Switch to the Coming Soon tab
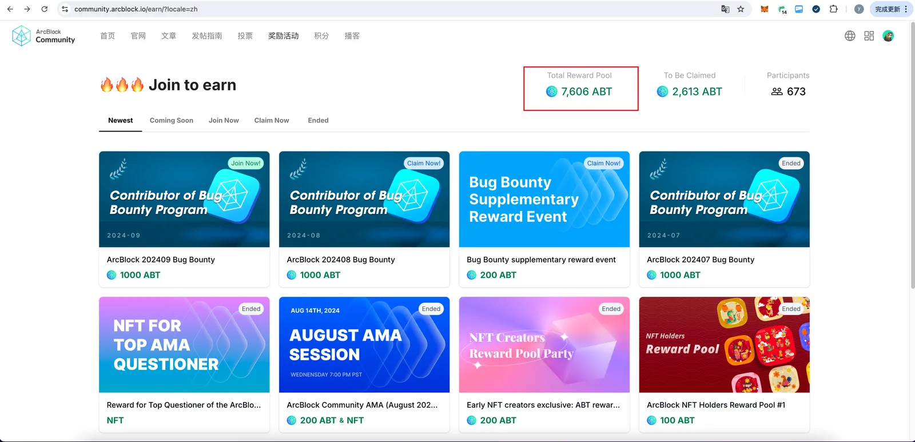The image size is (915, 442). click(x=172, y=121)
